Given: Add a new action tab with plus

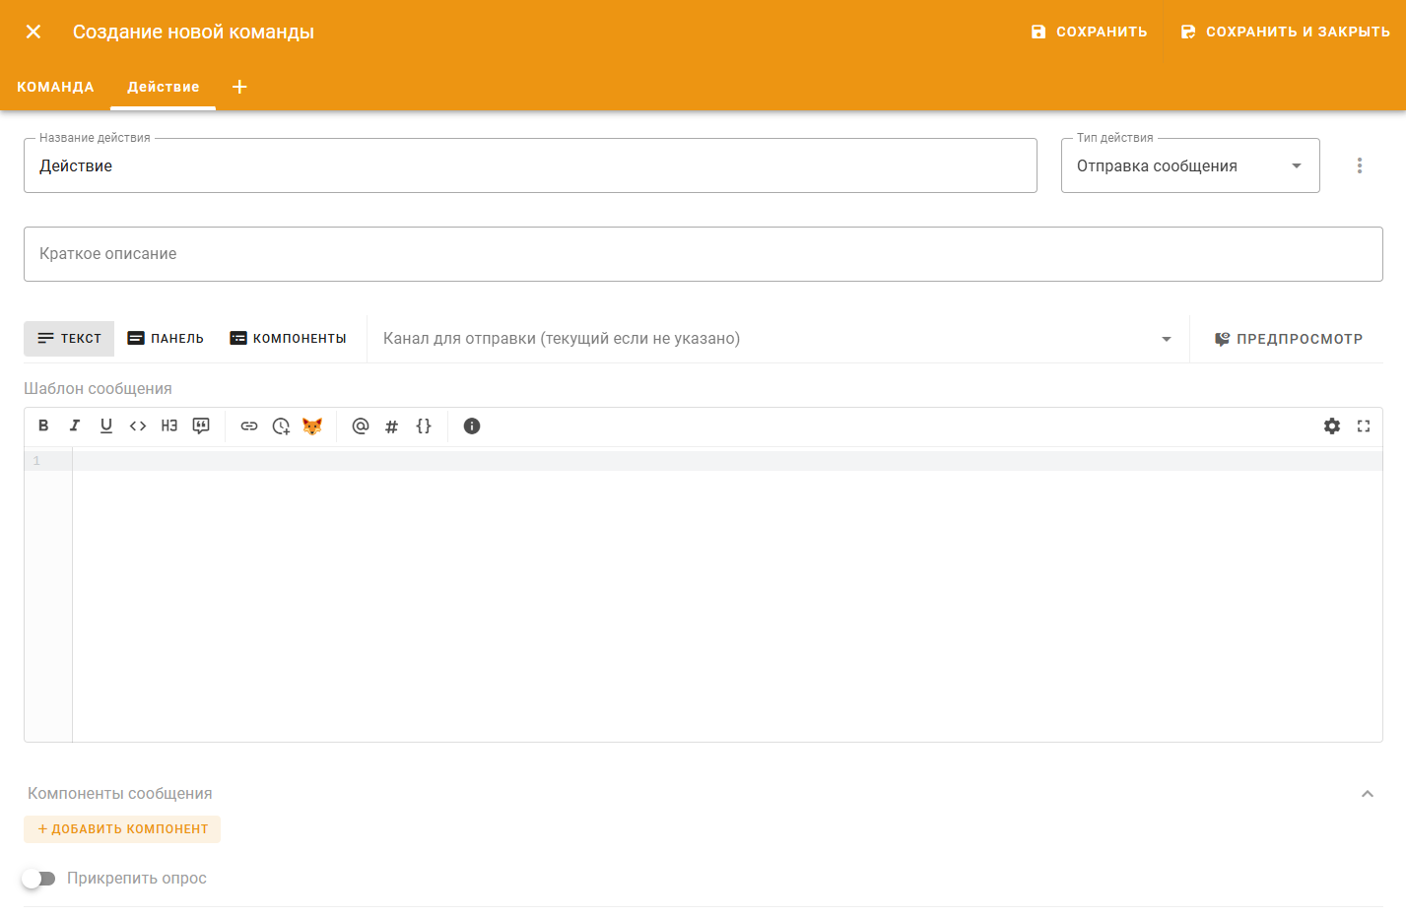Looking at the screenshot, I should coord(239,87).
